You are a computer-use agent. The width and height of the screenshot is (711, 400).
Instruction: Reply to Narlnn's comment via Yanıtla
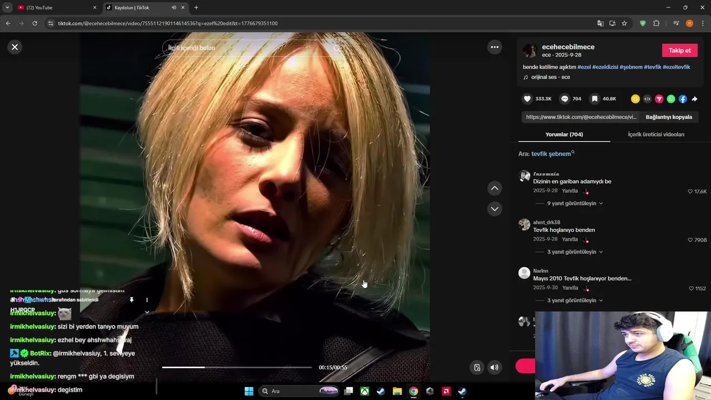point(570,288)
